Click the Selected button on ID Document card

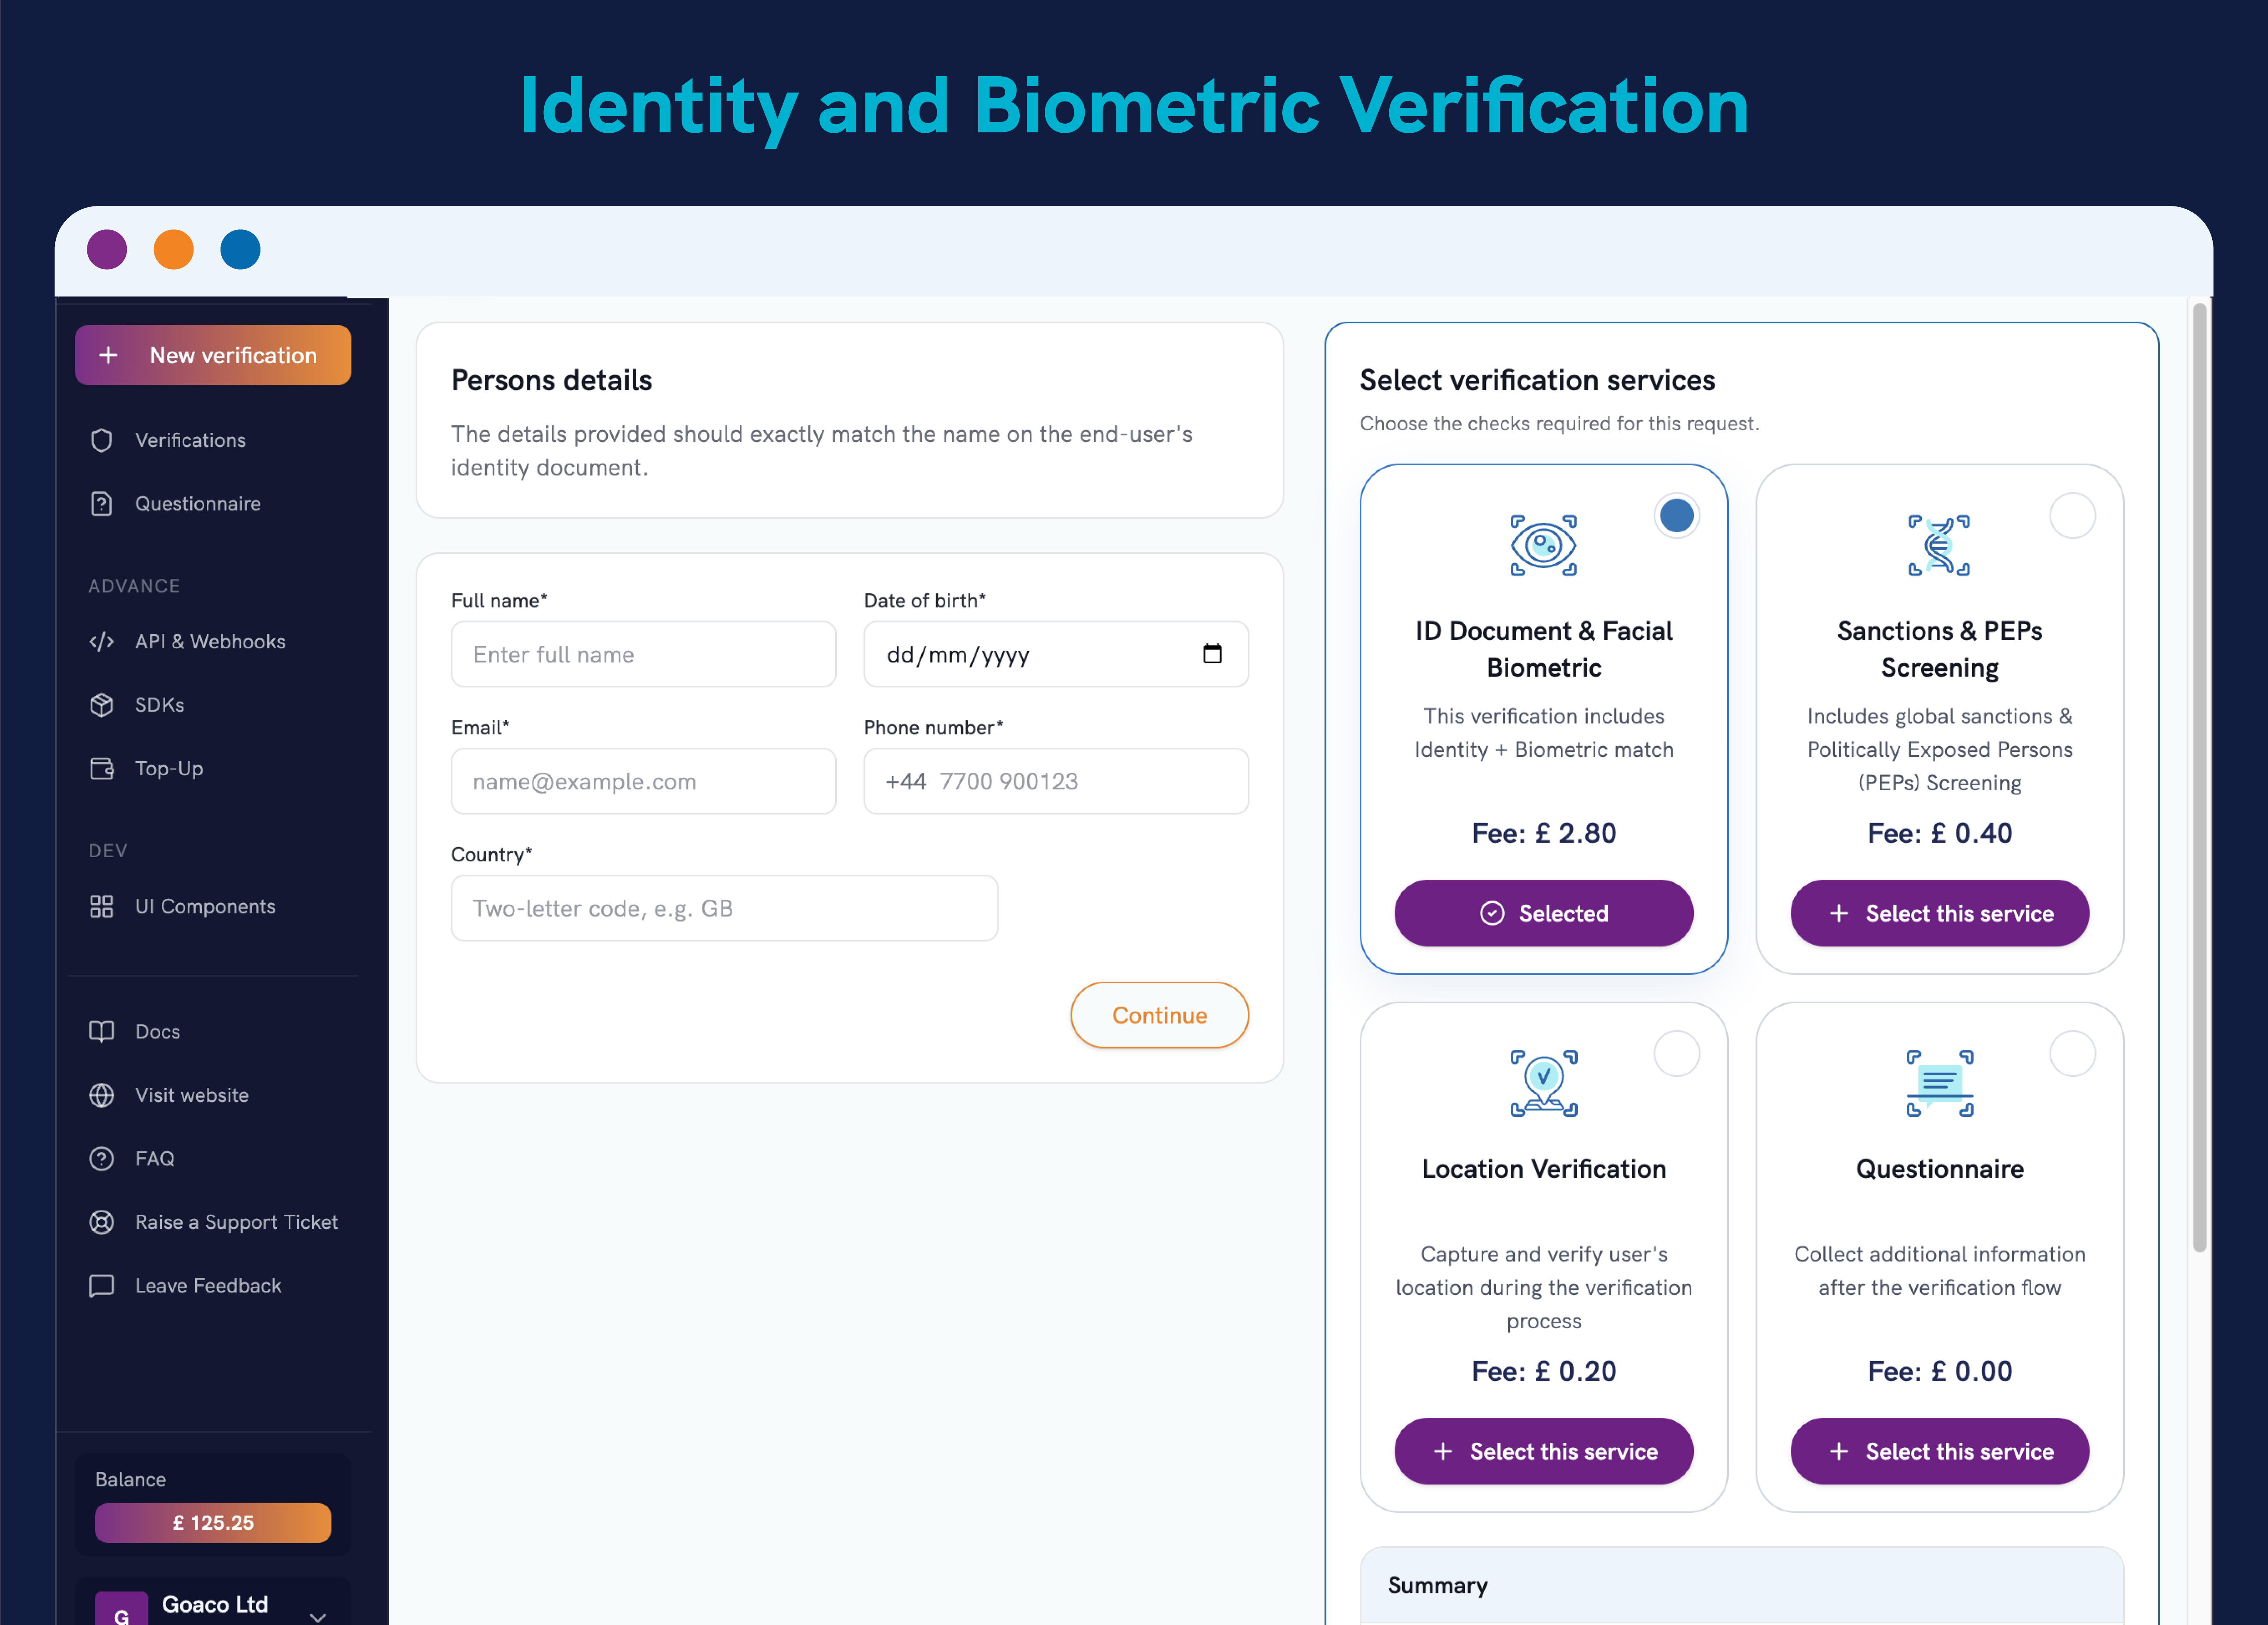point(1543,913)
